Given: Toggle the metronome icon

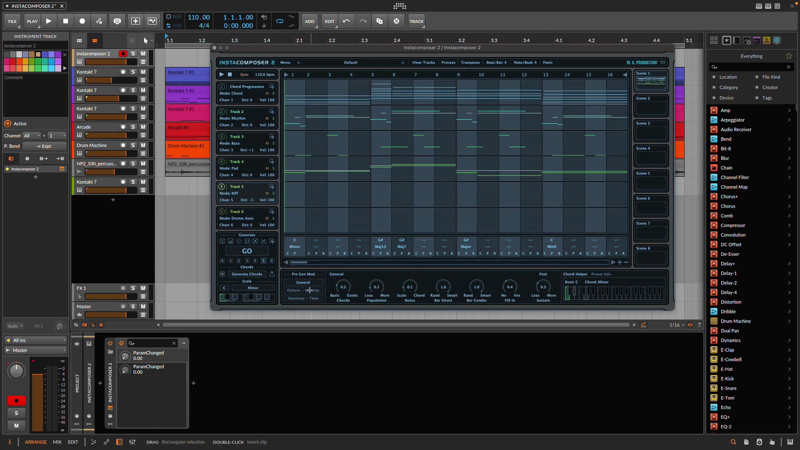Looking at the screenshot, I should click(x=264, y=25).
